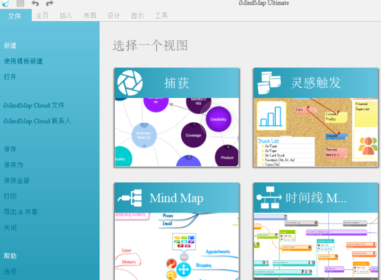Open 选项 in the sidebar
This screenshot has width=381, height=280.
pyautogui.click(x=10, y=271)
